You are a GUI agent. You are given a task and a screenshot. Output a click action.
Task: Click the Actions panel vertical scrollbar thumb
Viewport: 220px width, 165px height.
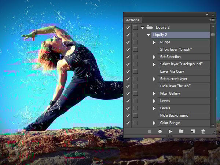pos(213,35)
